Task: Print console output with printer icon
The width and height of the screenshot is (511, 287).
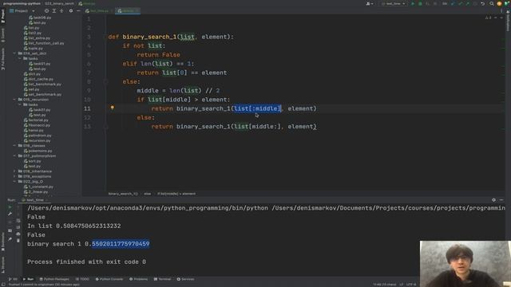Action: 18,234
